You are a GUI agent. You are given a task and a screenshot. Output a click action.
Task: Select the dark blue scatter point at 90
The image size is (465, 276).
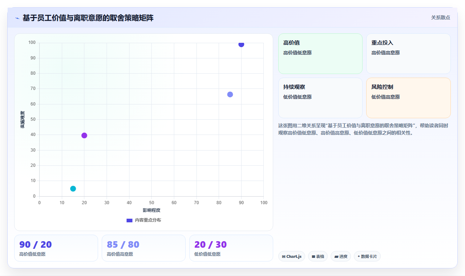[241, 44]
